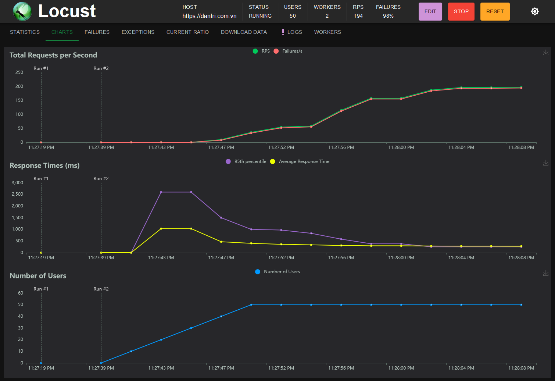Toggle the RPS series legend
The width and height of the screenshot is (555, 381).
tap(261, 51)
